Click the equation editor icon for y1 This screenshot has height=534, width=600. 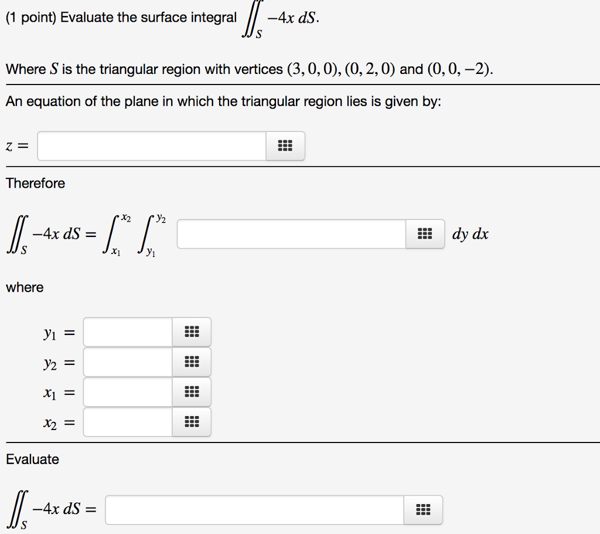192,332
